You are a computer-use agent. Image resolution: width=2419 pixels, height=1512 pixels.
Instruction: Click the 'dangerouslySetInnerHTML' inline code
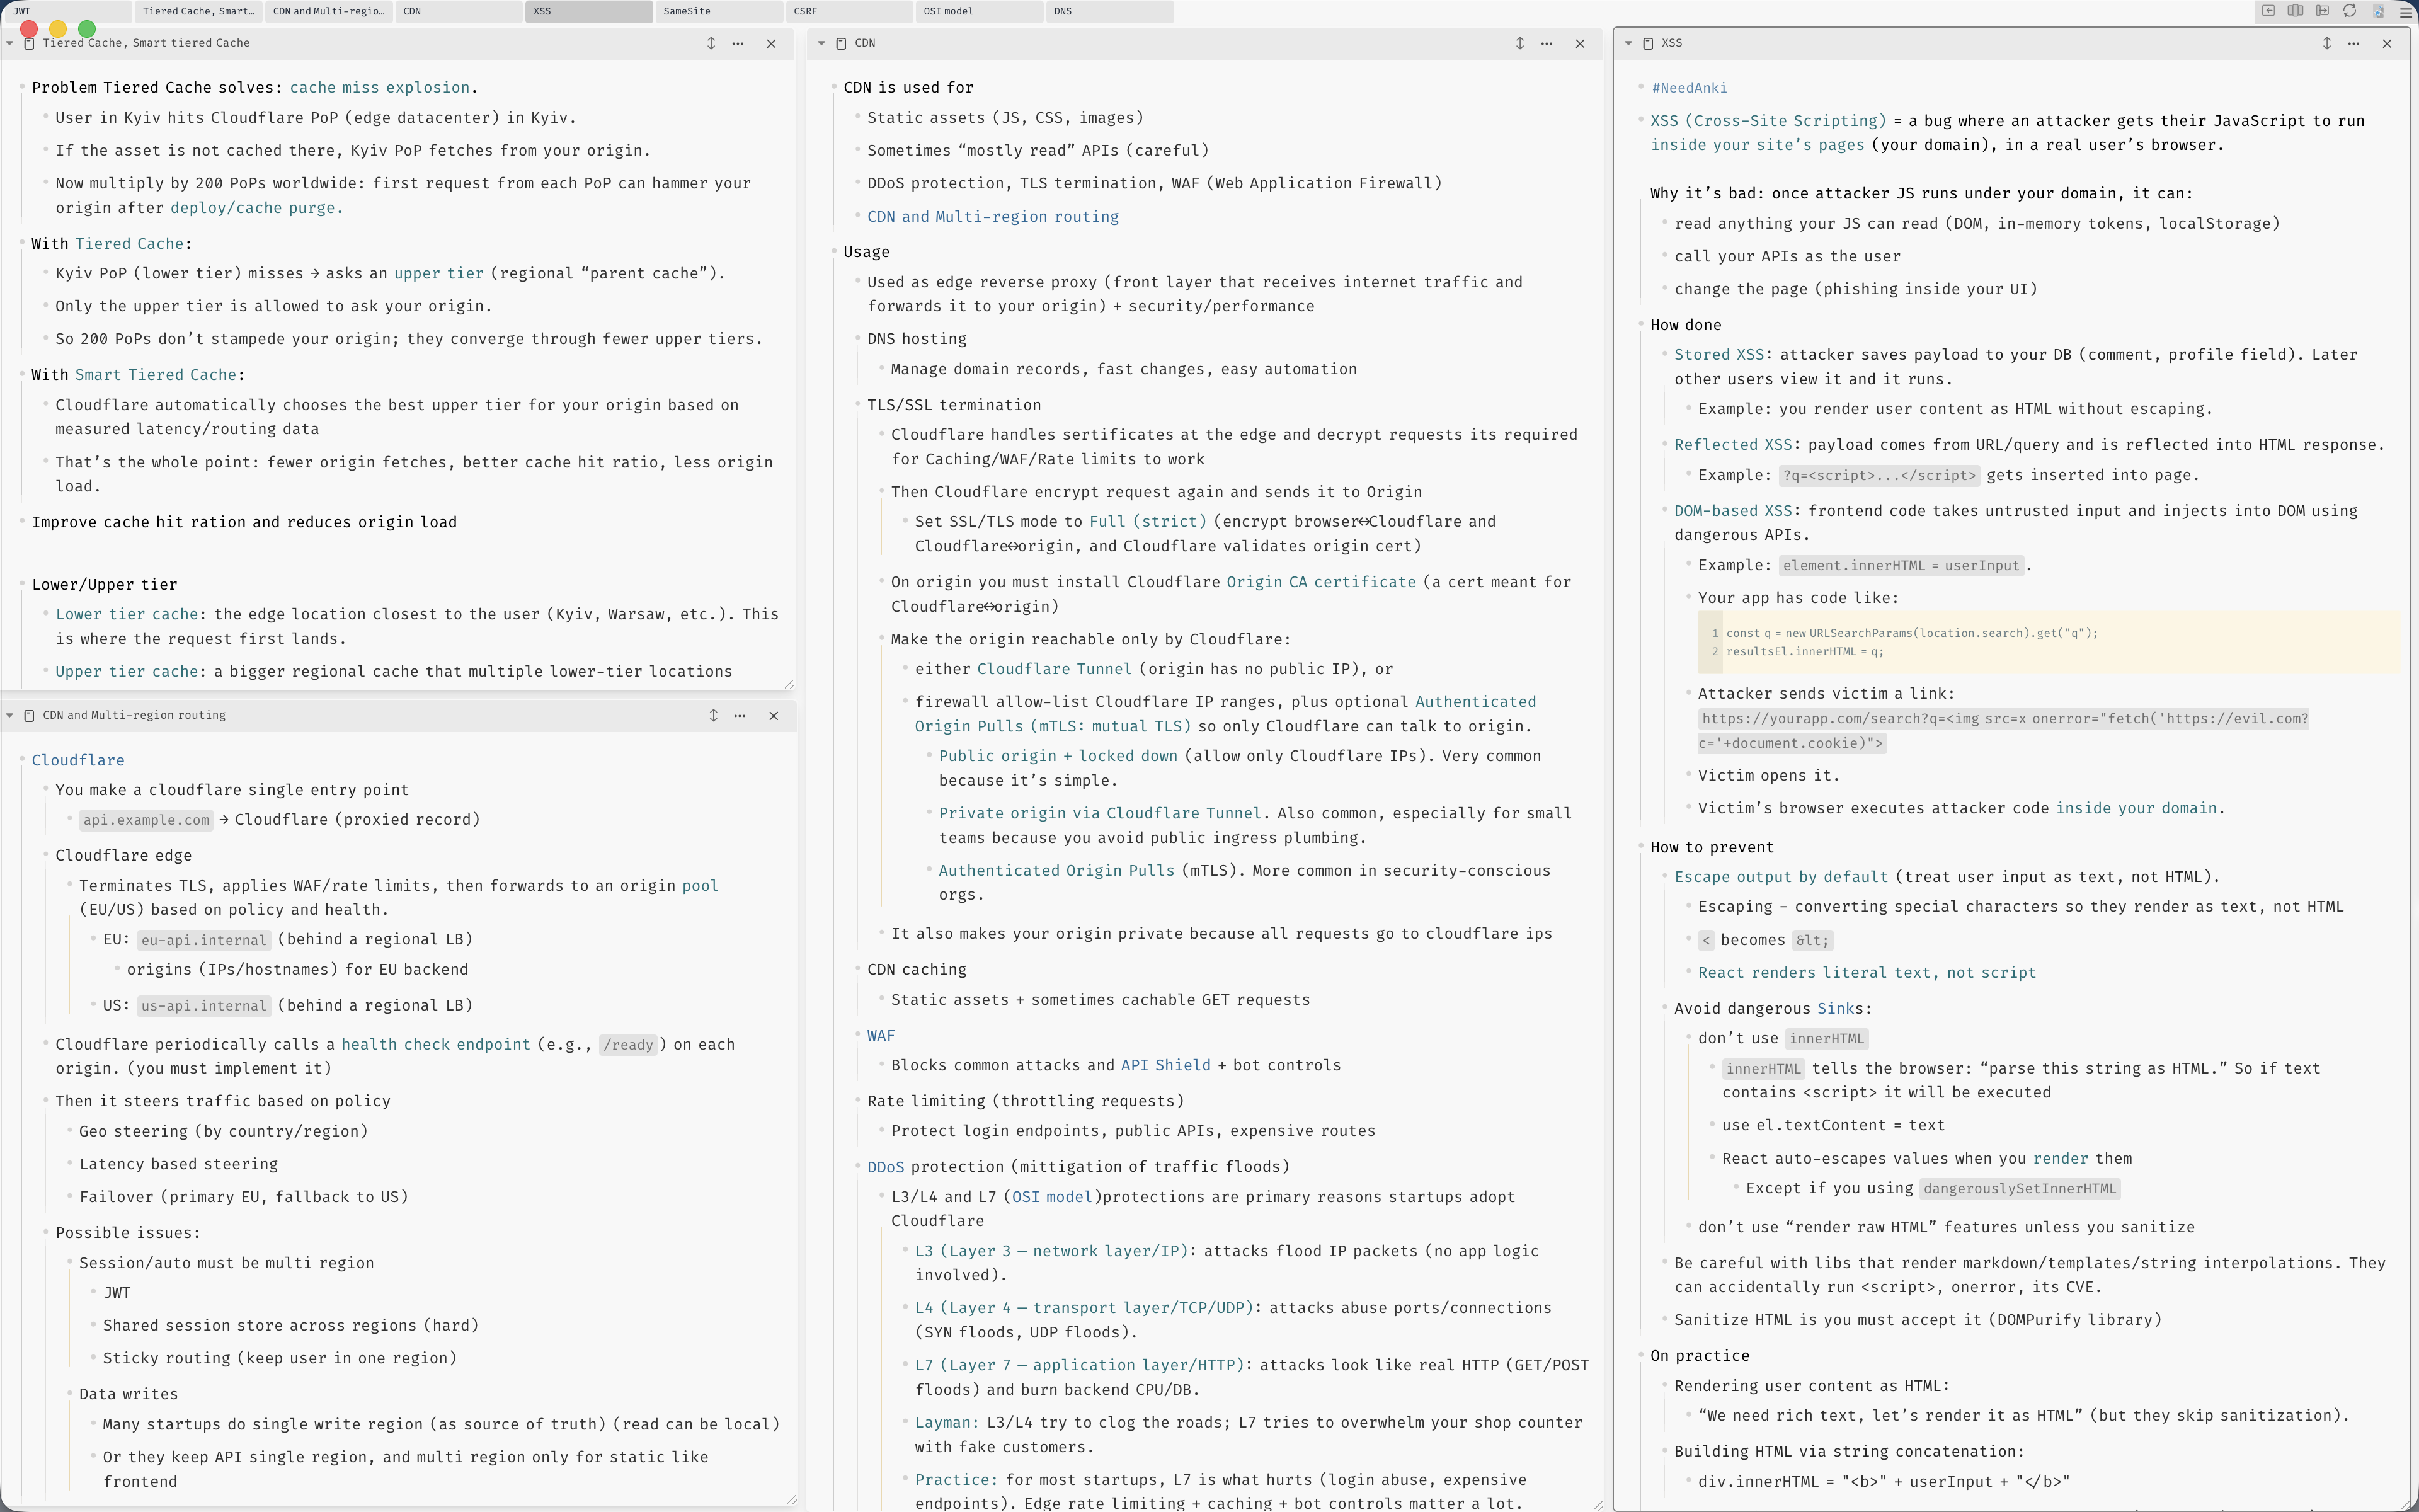pos(2019,1189)
